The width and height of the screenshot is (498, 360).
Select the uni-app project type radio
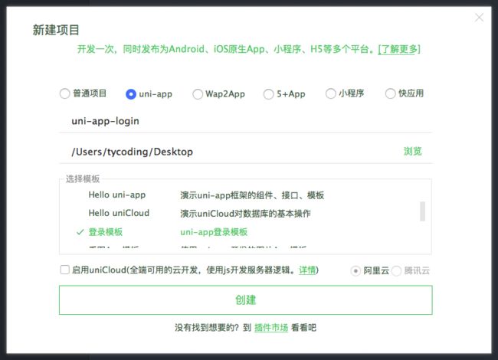click(x=131, y=94)
